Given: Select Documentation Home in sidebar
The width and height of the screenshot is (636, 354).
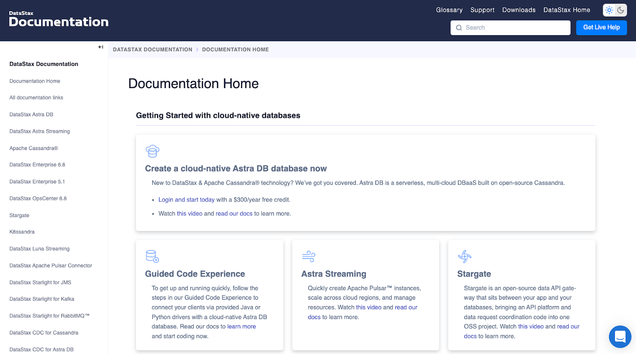Looking at the screenshot, I should 35,81.
